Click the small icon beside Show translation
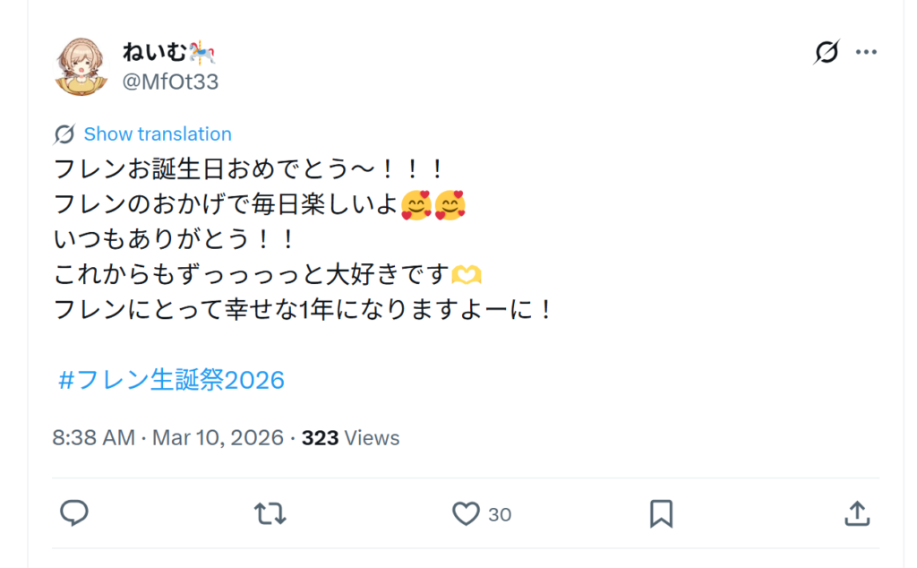 coord(64,134)
